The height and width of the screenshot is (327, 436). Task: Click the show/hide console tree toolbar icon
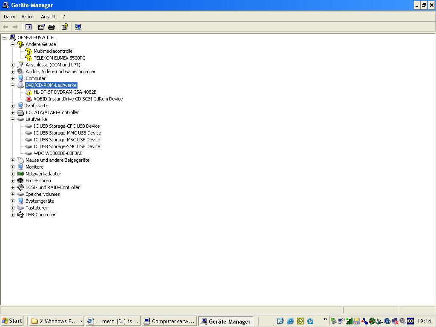click(29, 27)
